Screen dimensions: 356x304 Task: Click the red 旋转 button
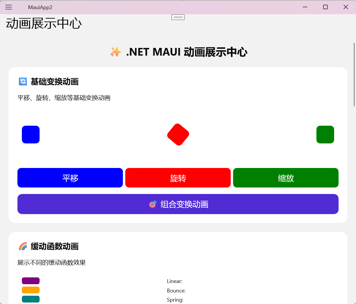(x=178, y=178)
